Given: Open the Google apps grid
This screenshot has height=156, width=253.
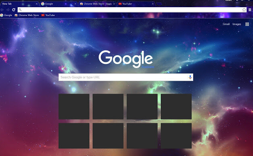Looking at the screenshot, I should tap(247, 24).
